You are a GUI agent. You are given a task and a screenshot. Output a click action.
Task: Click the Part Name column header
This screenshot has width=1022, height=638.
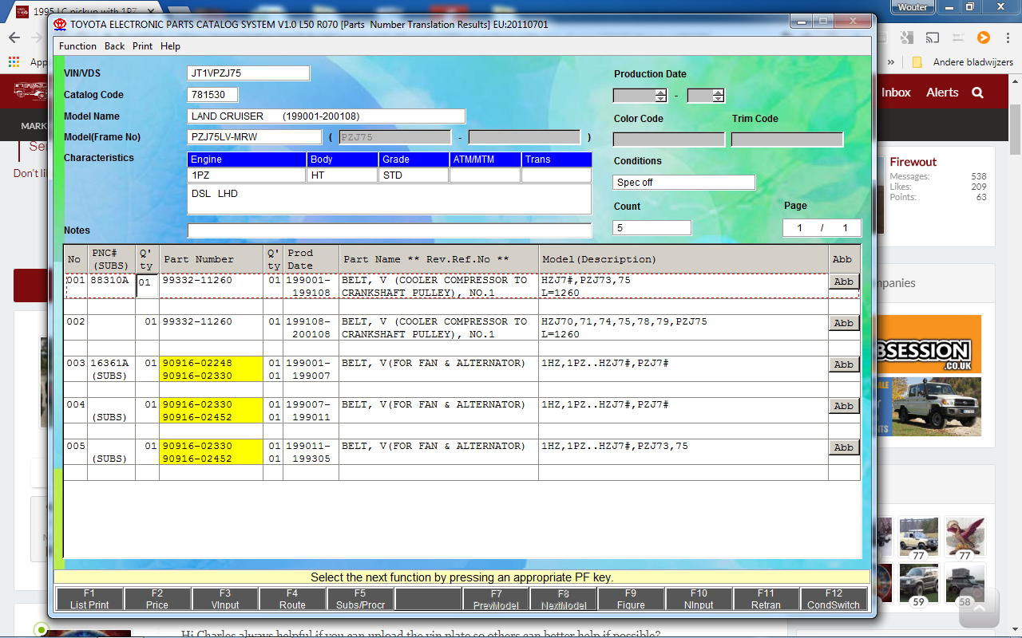pyautogui.click(x=439, y=259)
